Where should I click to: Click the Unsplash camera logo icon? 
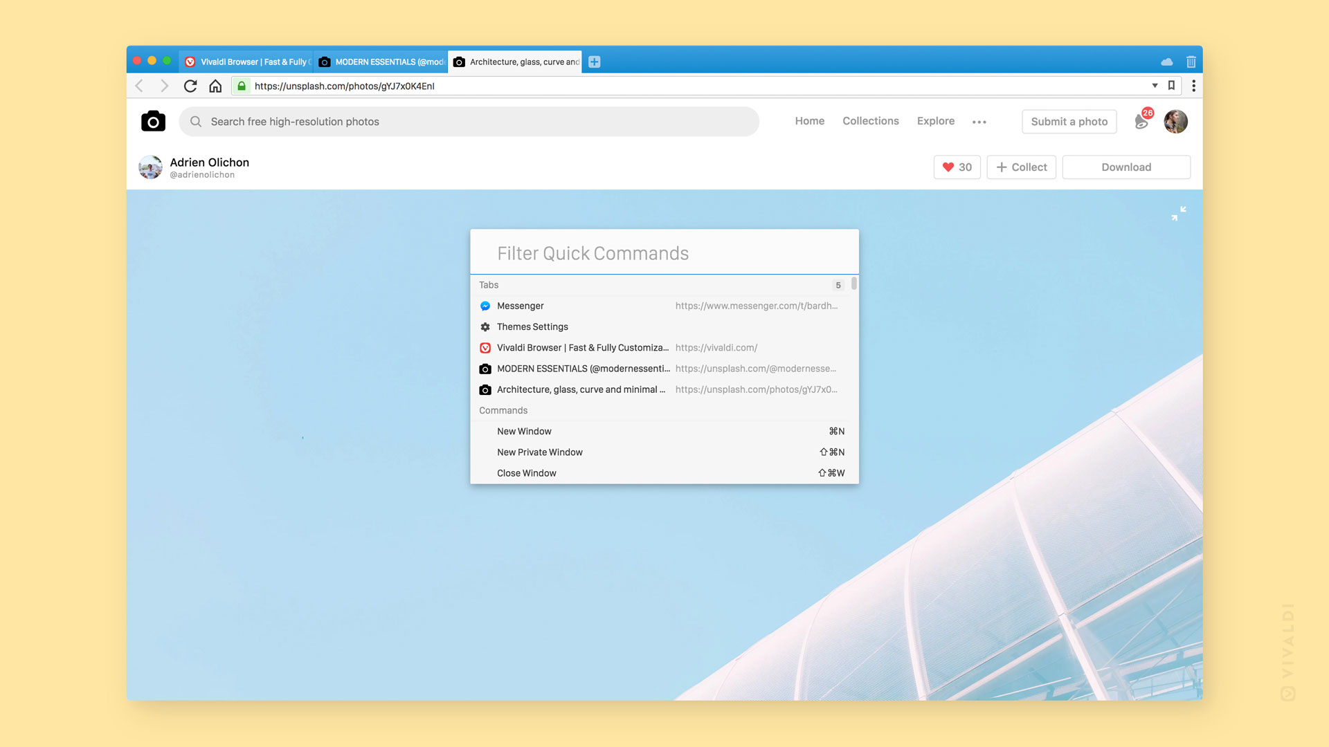point(152,120)
